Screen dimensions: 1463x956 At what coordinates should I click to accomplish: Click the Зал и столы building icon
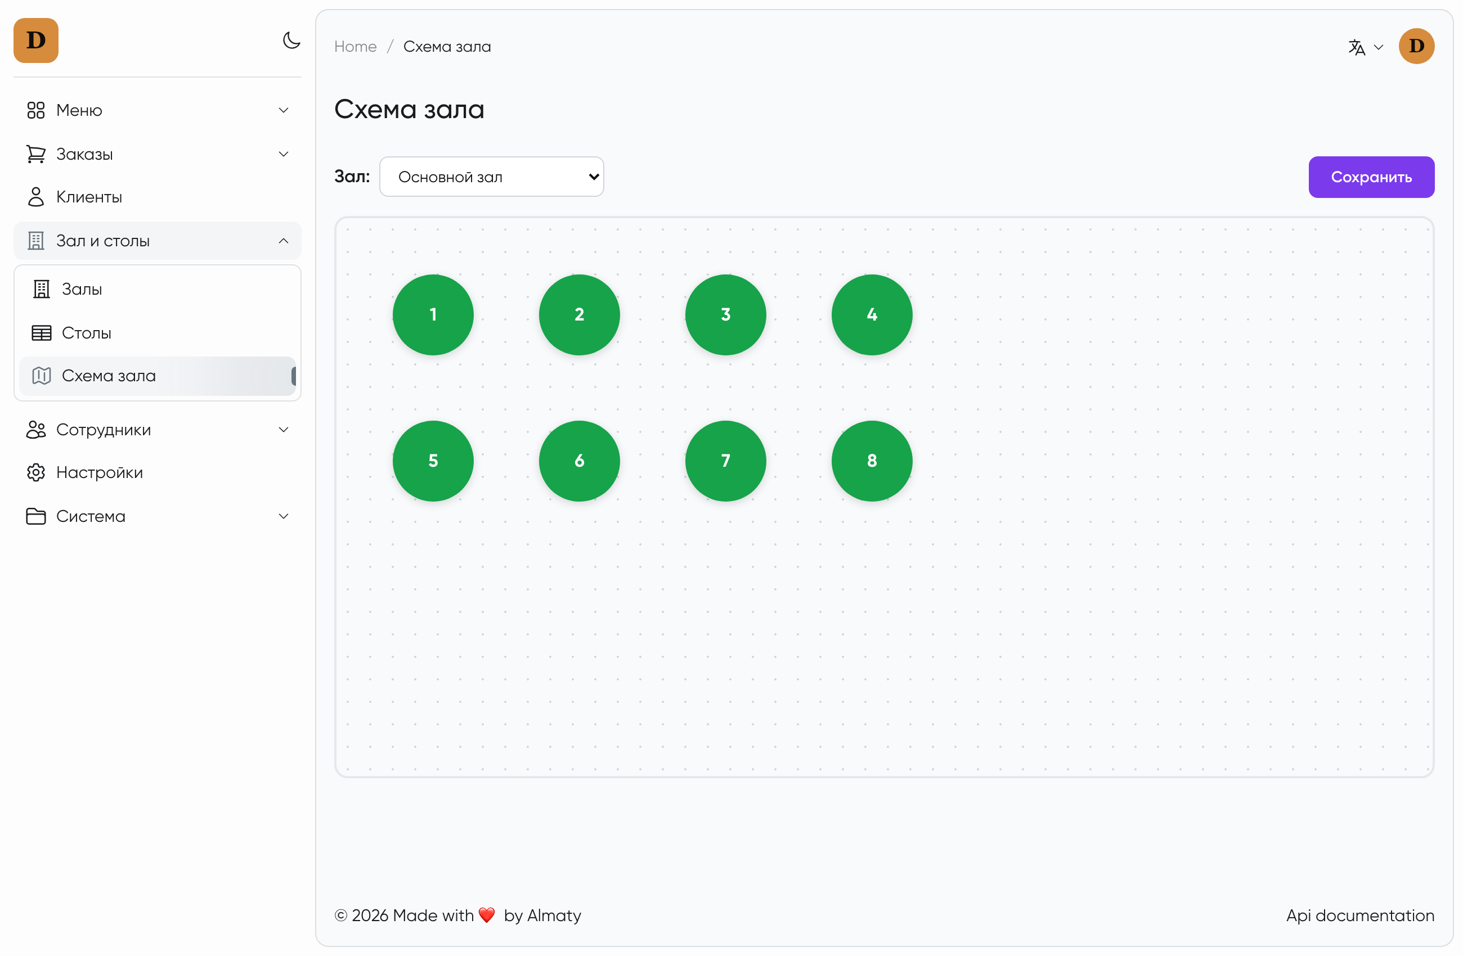pyautogui.click(x=36, y=241)
